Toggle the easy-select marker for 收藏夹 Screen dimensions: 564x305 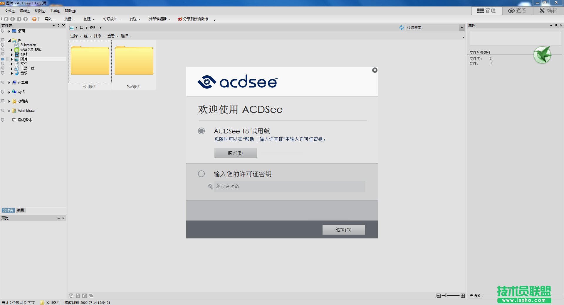[x=3, y=101]
